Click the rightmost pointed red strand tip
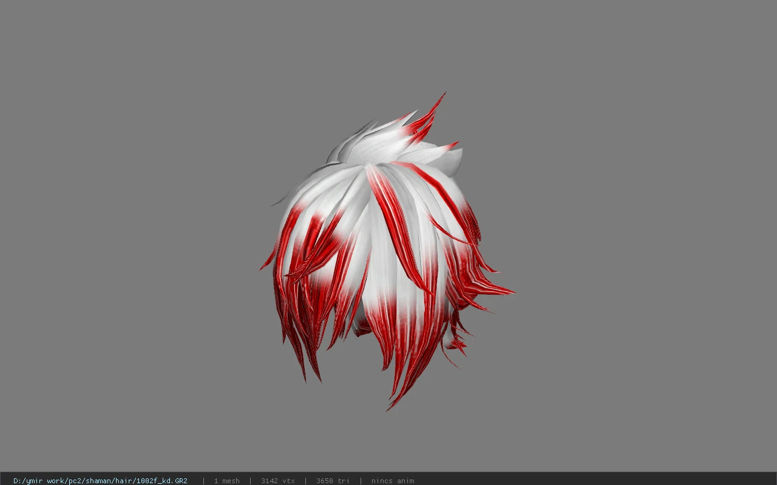Image resolution: width=777 pixels, height=485 pixels. tap(512, 293)
